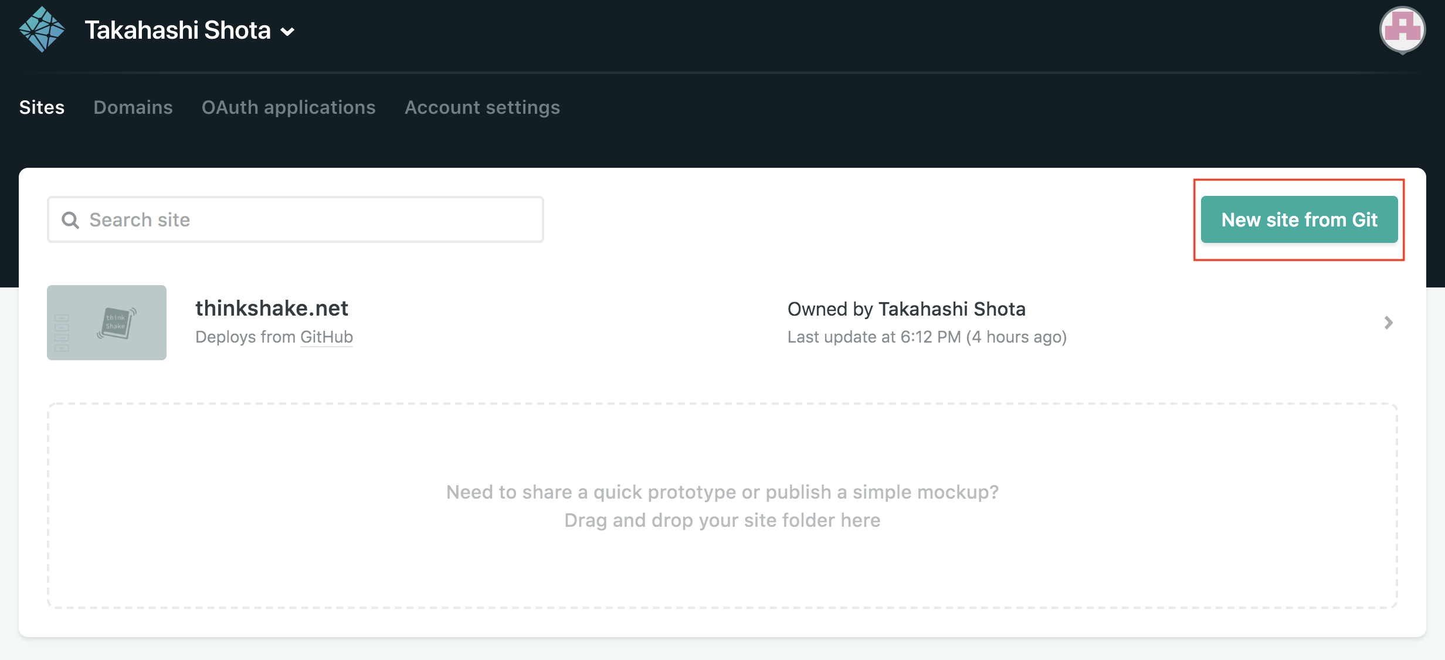Click the magnifier icon in search box
This screenshot has width=1445, height=660.
click(70, 220)
